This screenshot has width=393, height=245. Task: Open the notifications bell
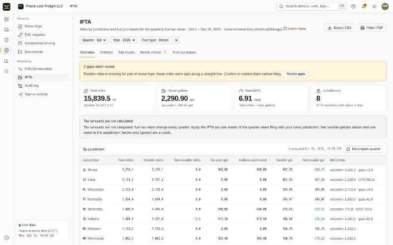pos(364,6)
